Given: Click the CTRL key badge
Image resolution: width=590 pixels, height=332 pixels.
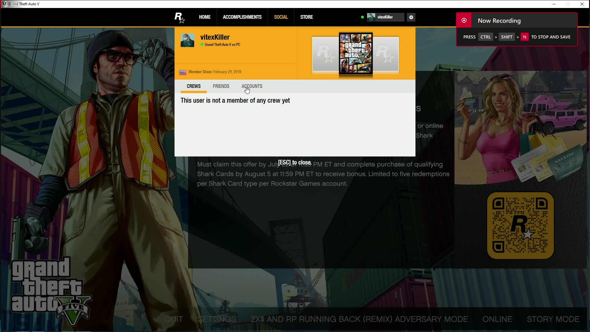Looking at the screenshot, I should pos(486,37).
